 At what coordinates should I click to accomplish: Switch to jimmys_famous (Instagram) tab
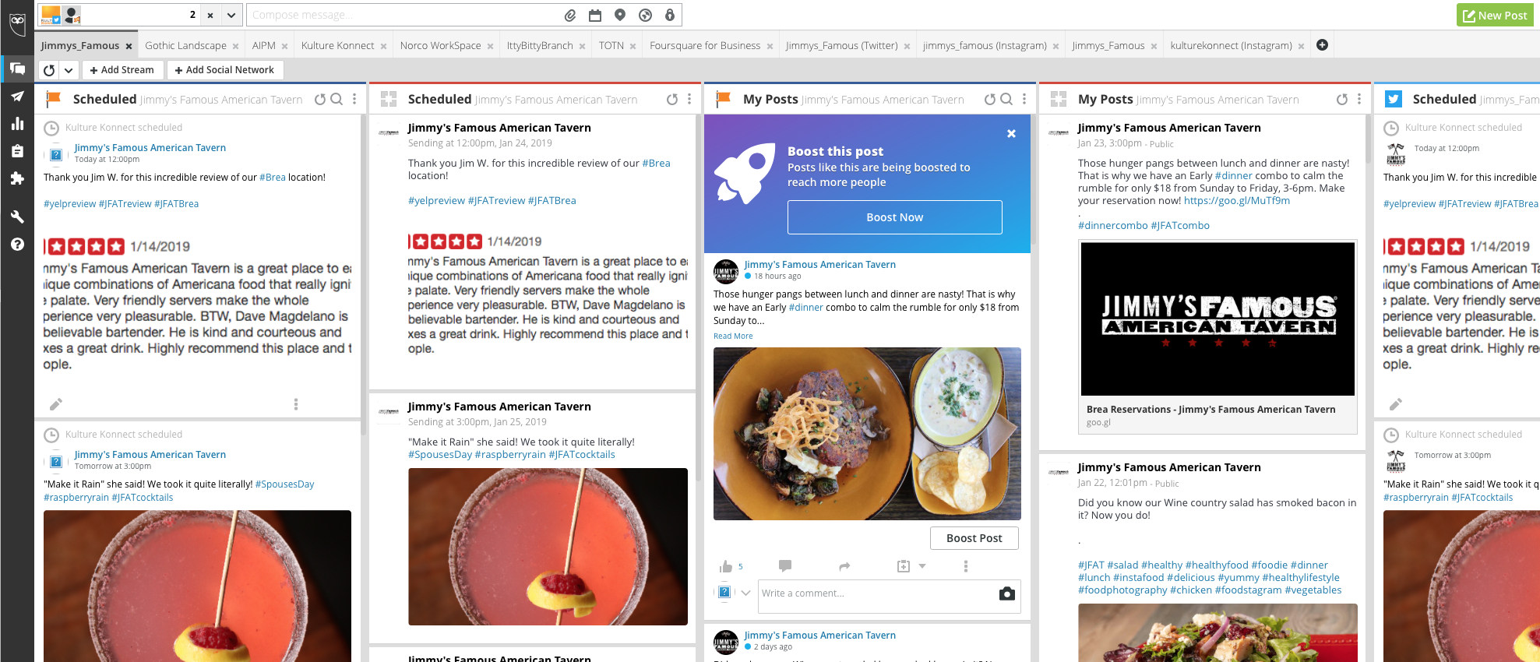(985, 46)
